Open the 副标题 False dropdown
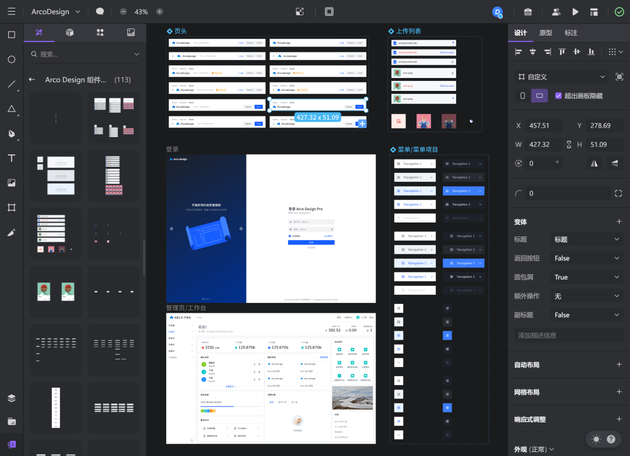Screen dimensions: 630x456 pos(587,315)
